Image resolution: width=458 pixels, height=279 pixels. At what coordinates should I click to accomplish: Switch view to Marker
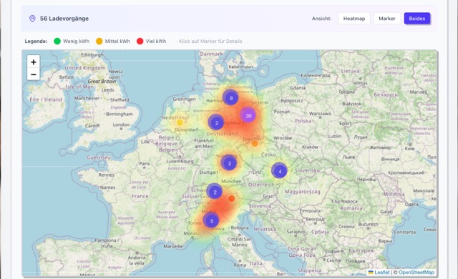[x=387, y=19]
